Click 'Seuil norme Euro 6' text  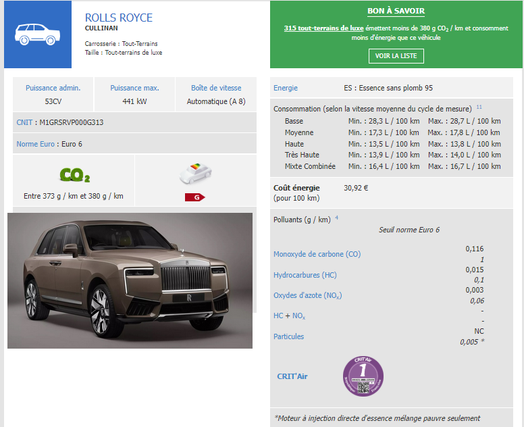tap(409, 230)
